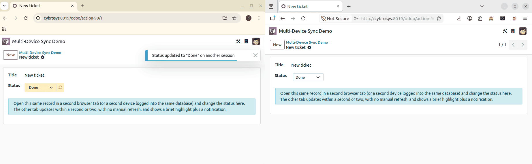Open tab search chevron in Chrome window
The height and width of the screenshot is (164, 532).
[4, 6]
